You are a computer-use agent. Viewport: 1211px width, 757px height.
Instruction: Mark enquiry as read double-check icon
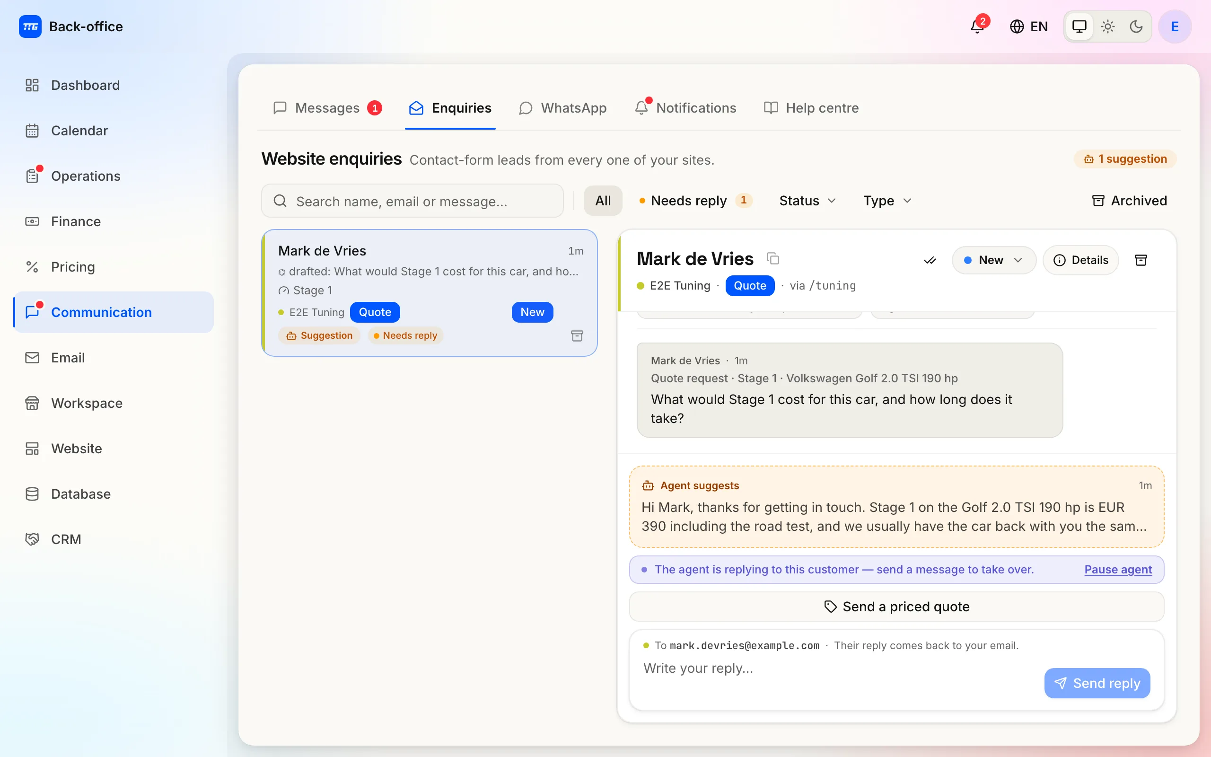[930, 260]
